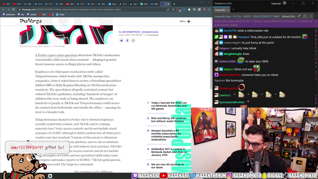Switch to first YouTube (477) tab
The height and width of the screenshot is (179, 318).
pos(6,4)
